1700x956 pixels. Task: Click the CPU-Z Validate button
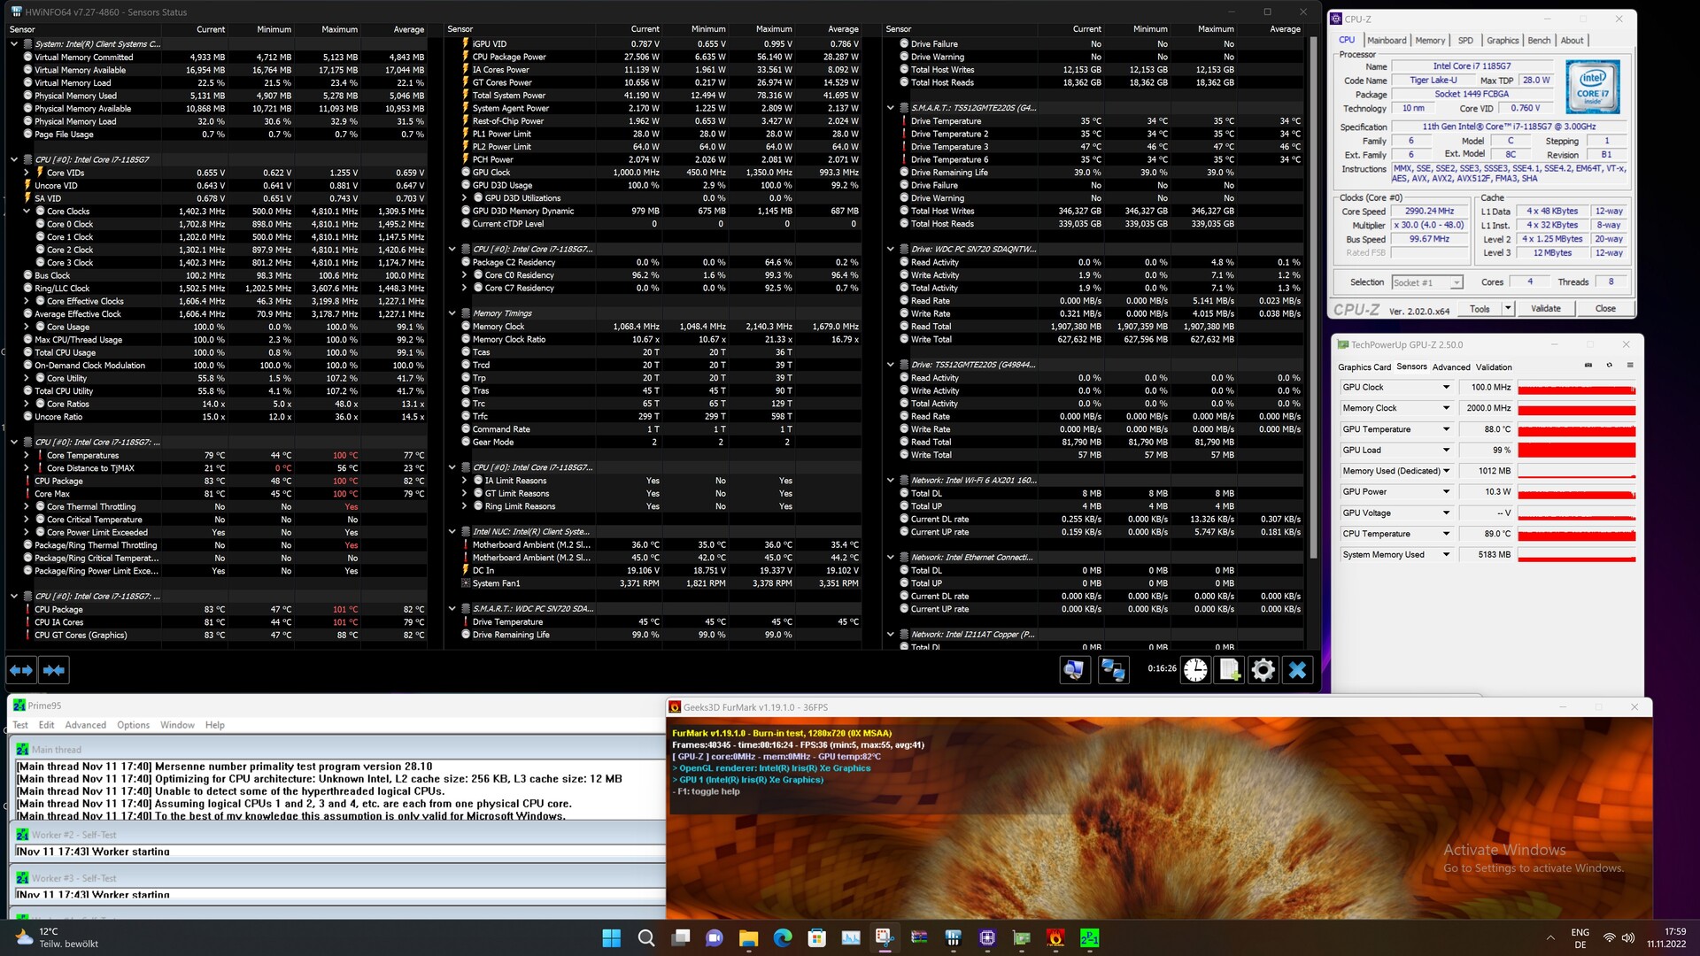[1545, 309]
